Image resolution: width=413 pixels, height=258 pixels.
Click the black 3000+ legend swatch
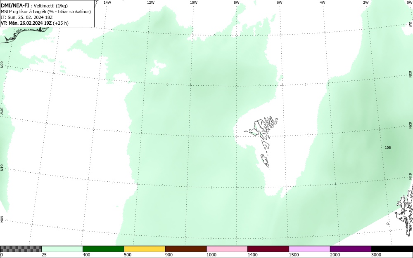tap(392, 249)
